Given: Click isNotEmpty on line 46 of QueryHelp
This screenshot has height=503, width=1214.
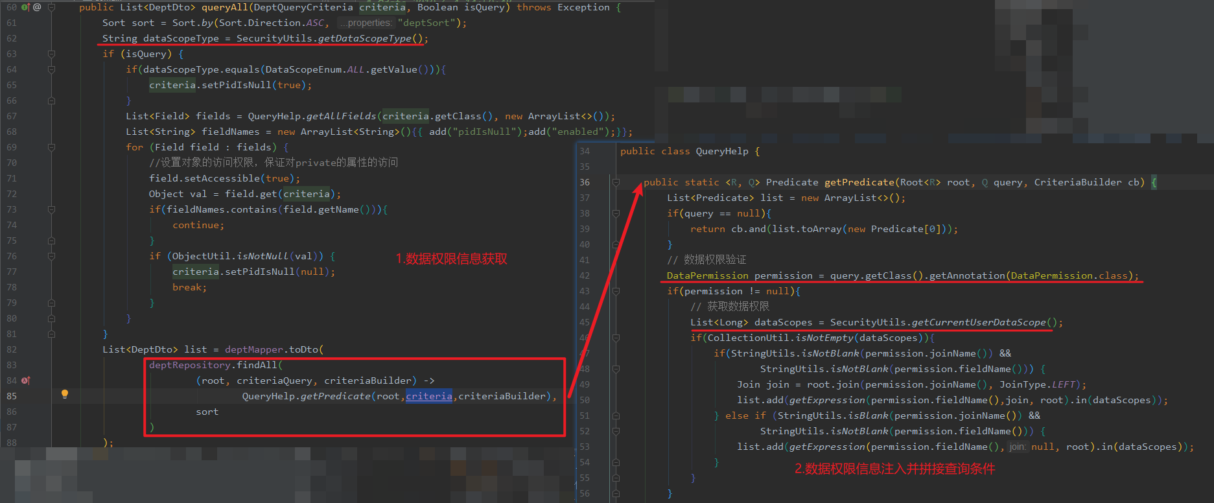Looking at the screenshot, I should pyautogui.click(x=824, y=338).
